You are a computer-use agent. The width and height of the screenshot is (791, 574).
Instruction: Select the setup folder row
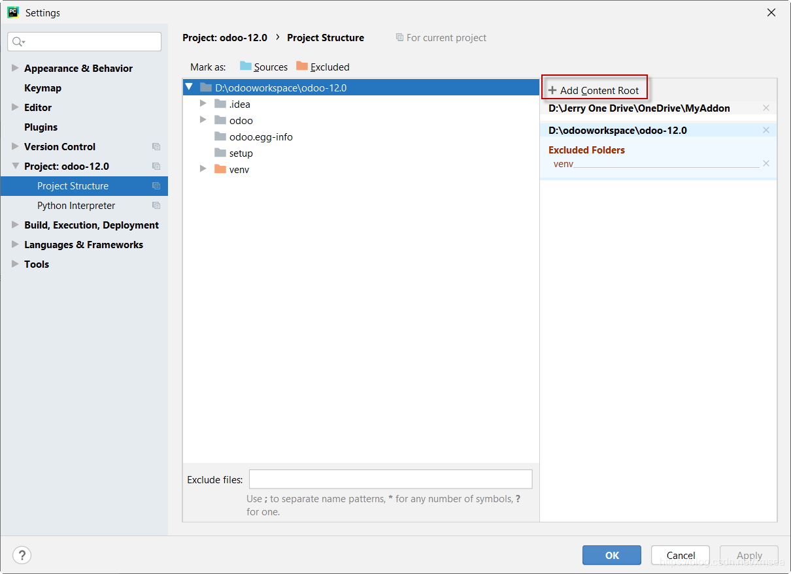[361, 153]
